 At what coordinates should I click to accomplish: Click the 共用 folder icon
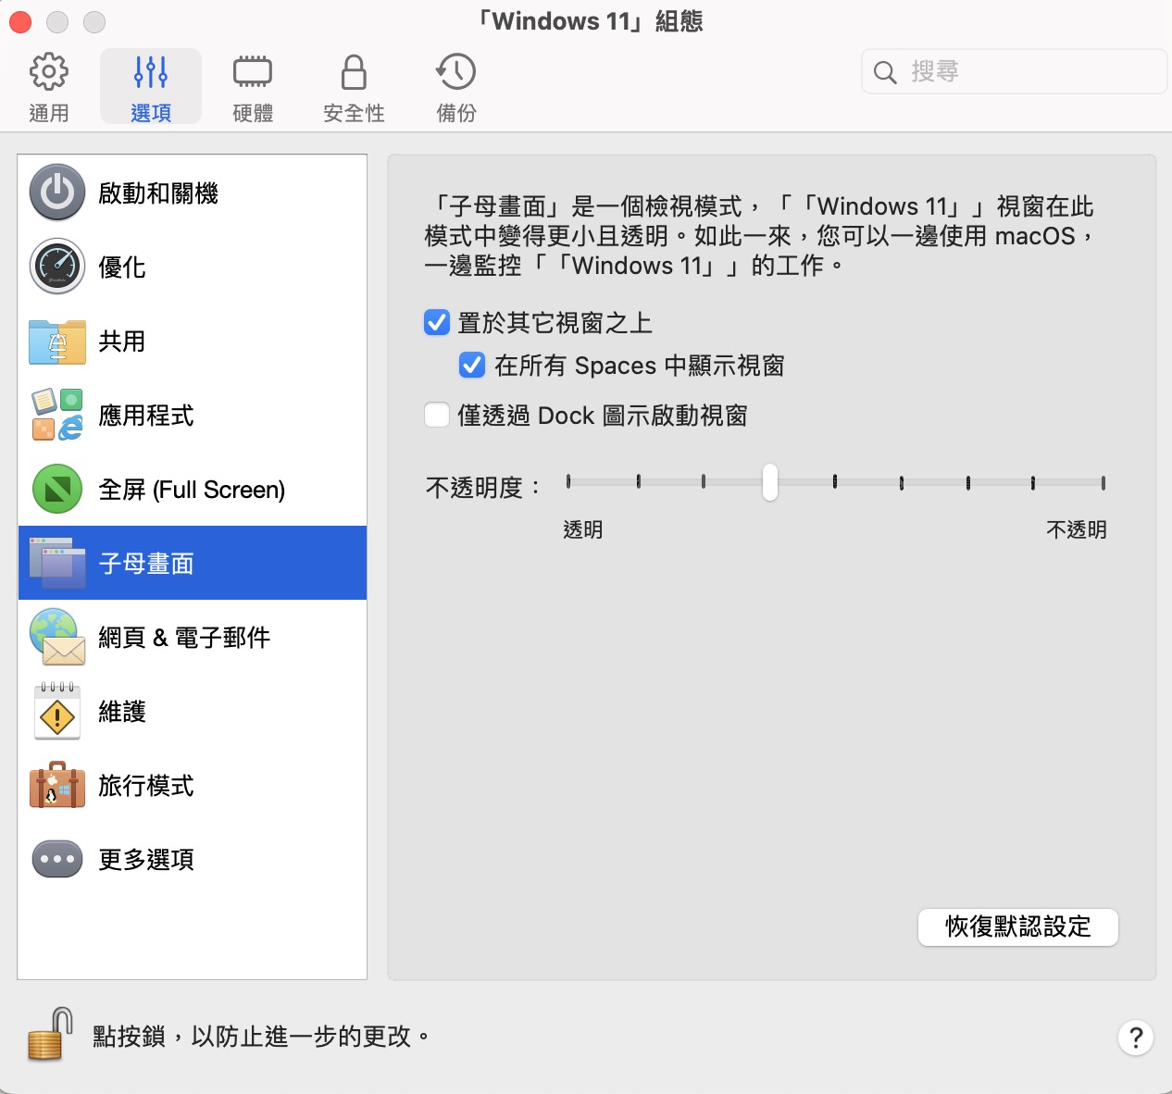click(x=57, y=342)
